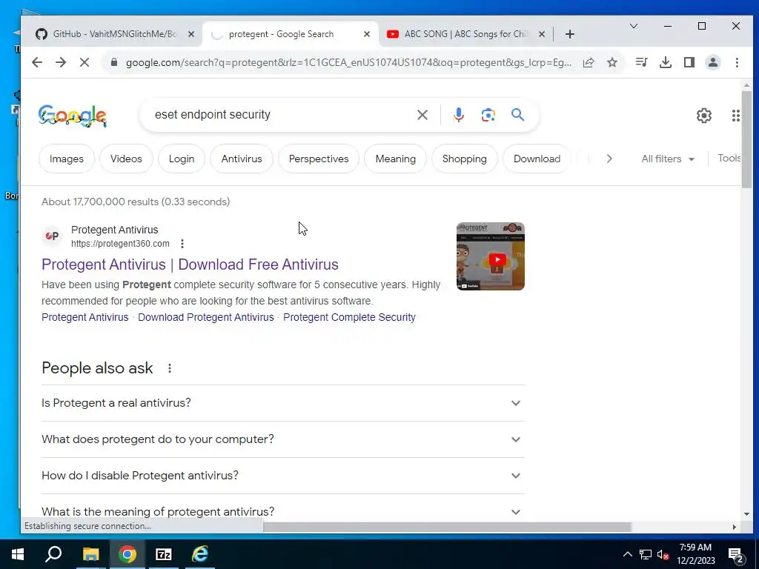Click the vertical scrollbar thumb
The width and height of the screenshot is (759, 569).
pos(746,139)
